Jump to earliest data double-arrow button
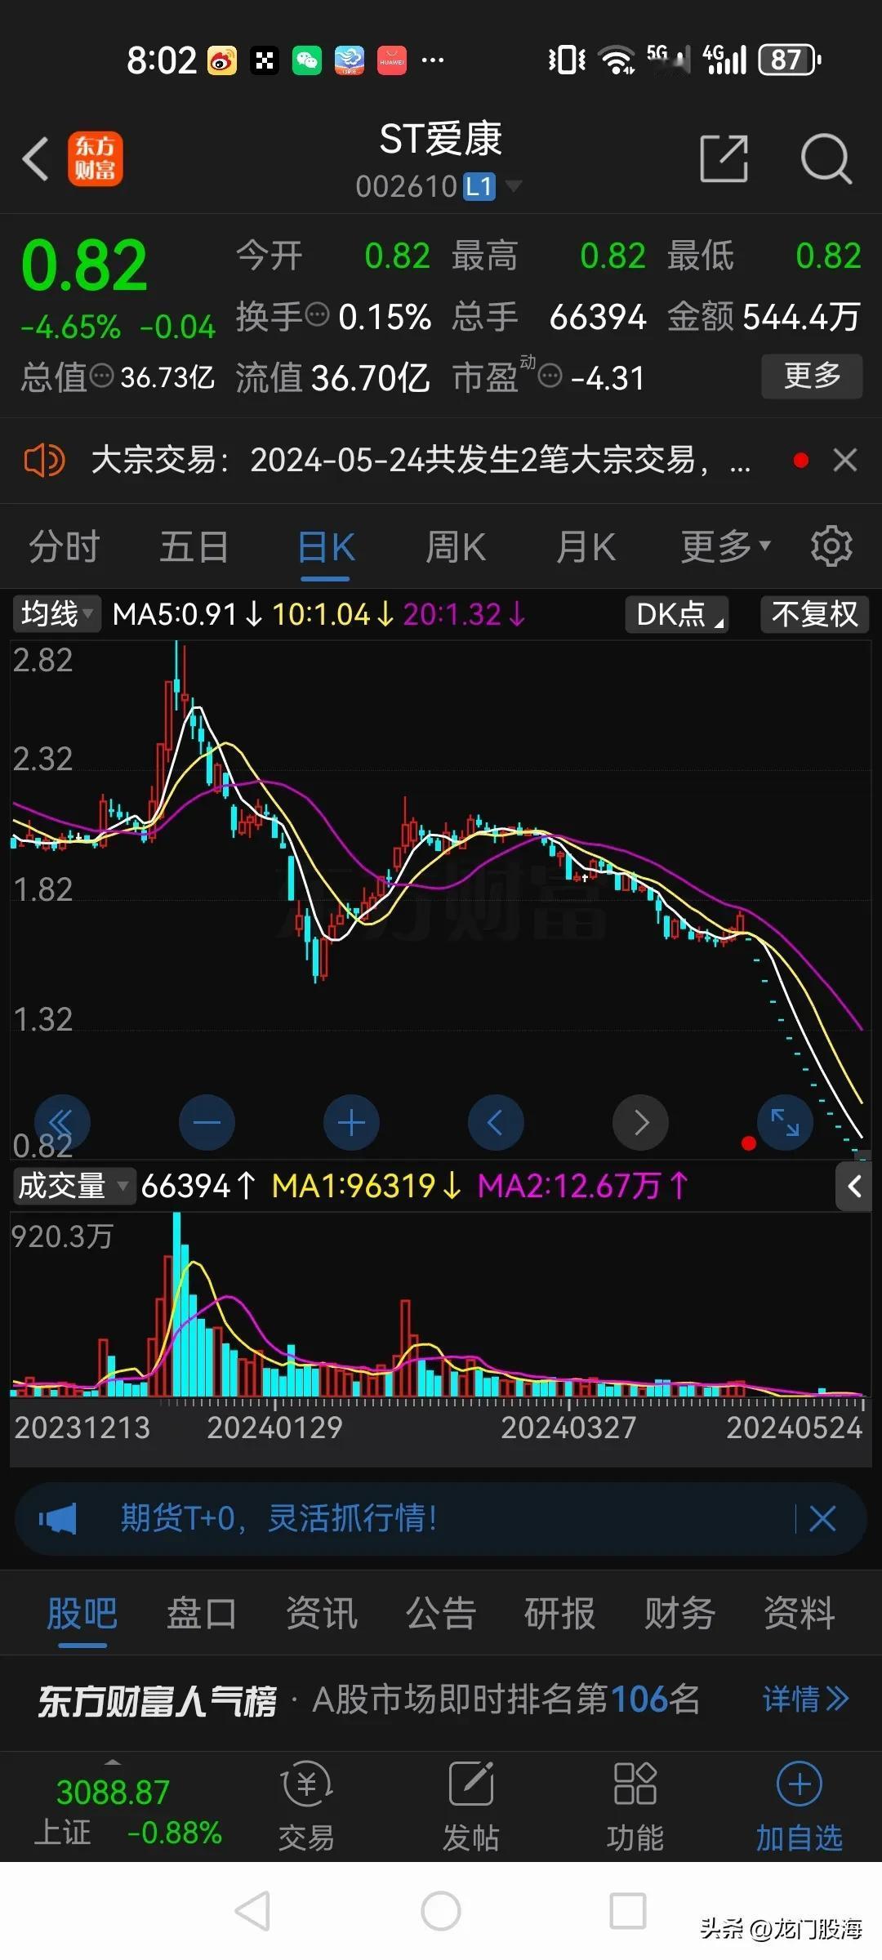Screen dimensions: 882x1960 (x=62, y=1122)
